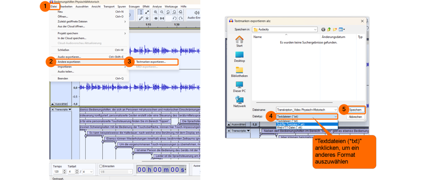Click the time display 00 h 00 m 00 s
The width and height of the screenshot is (430, 180).
tap(161, 170)
